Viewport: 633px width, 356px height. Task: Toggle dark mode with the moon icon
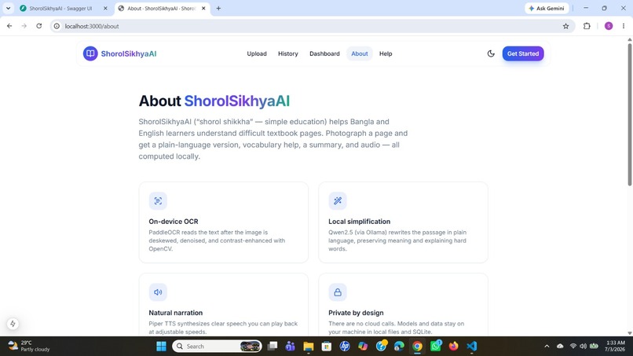coord(491,53)
